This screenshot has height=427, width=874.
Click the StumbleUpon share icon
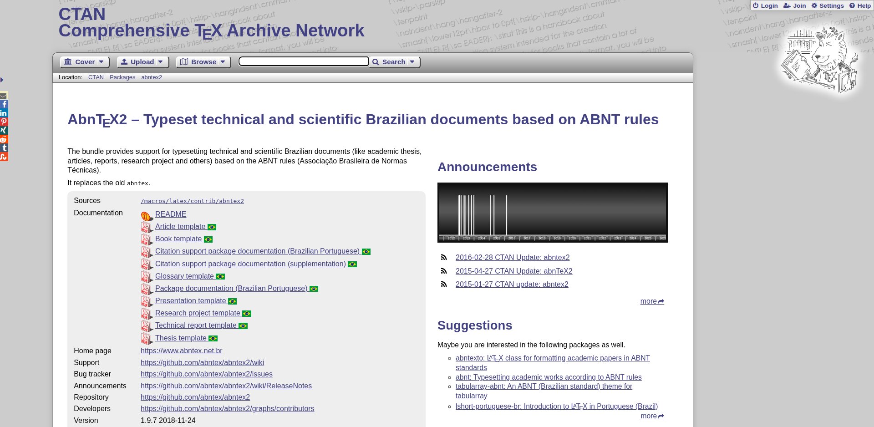[4, 157]
